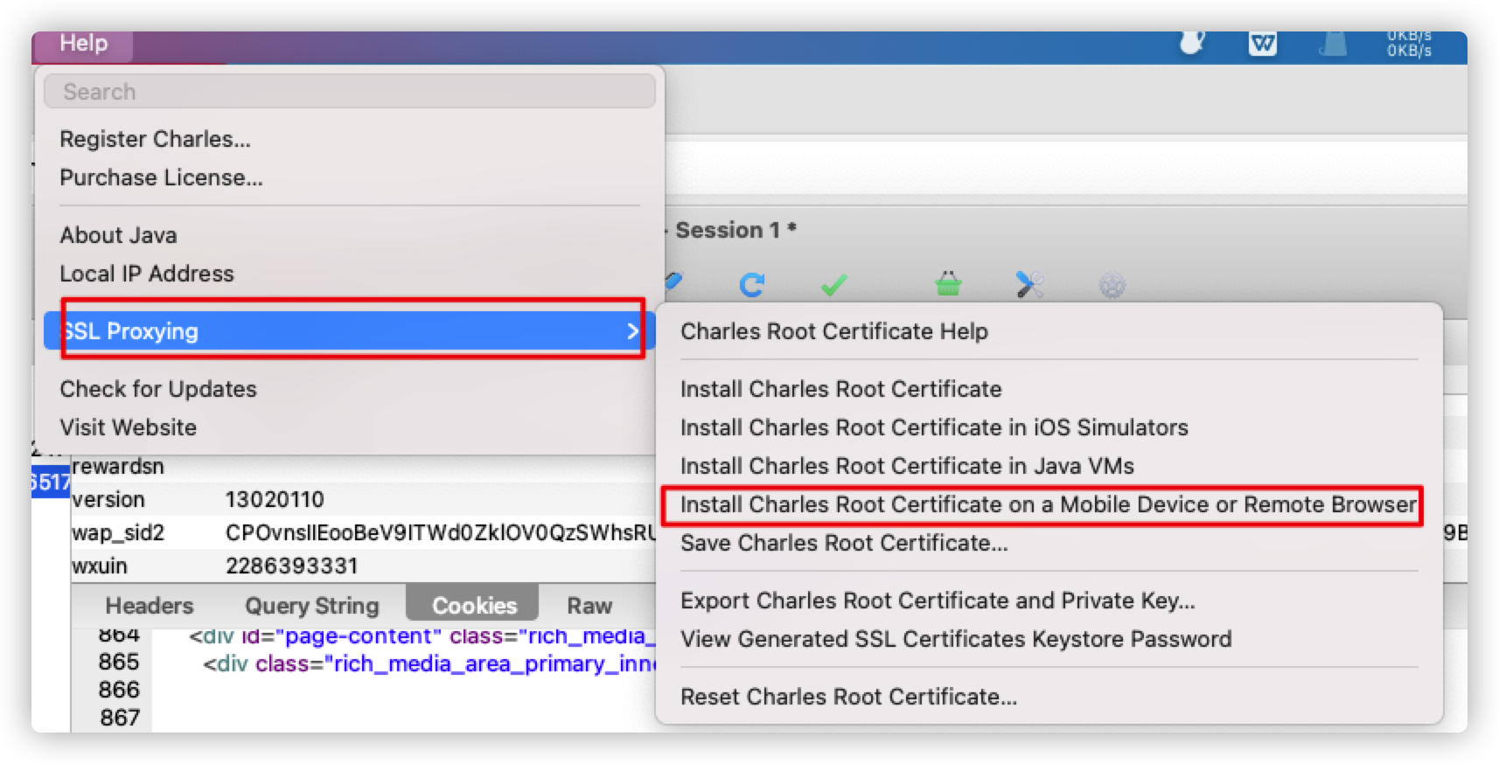Open Charles Root Certificate Help
Image resolution: width=1499 pixels, height=764 pixels.
click(834, 331)
